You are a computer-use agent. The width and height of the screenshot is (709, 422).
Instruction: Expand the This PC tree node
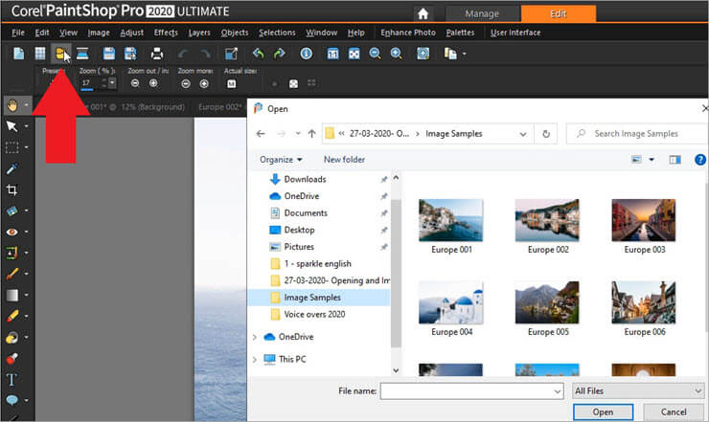click(256, 360)
